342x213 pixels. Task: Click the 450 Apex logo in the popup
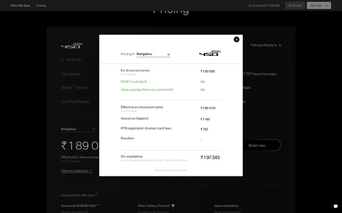coord(210,53)
